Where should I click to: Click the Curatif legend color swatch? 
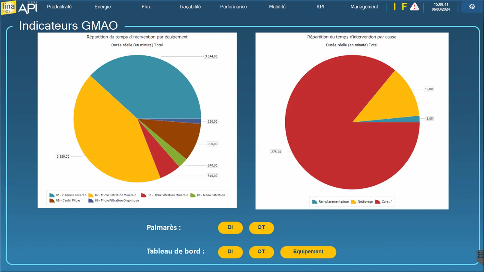click(x=378, y=202)
